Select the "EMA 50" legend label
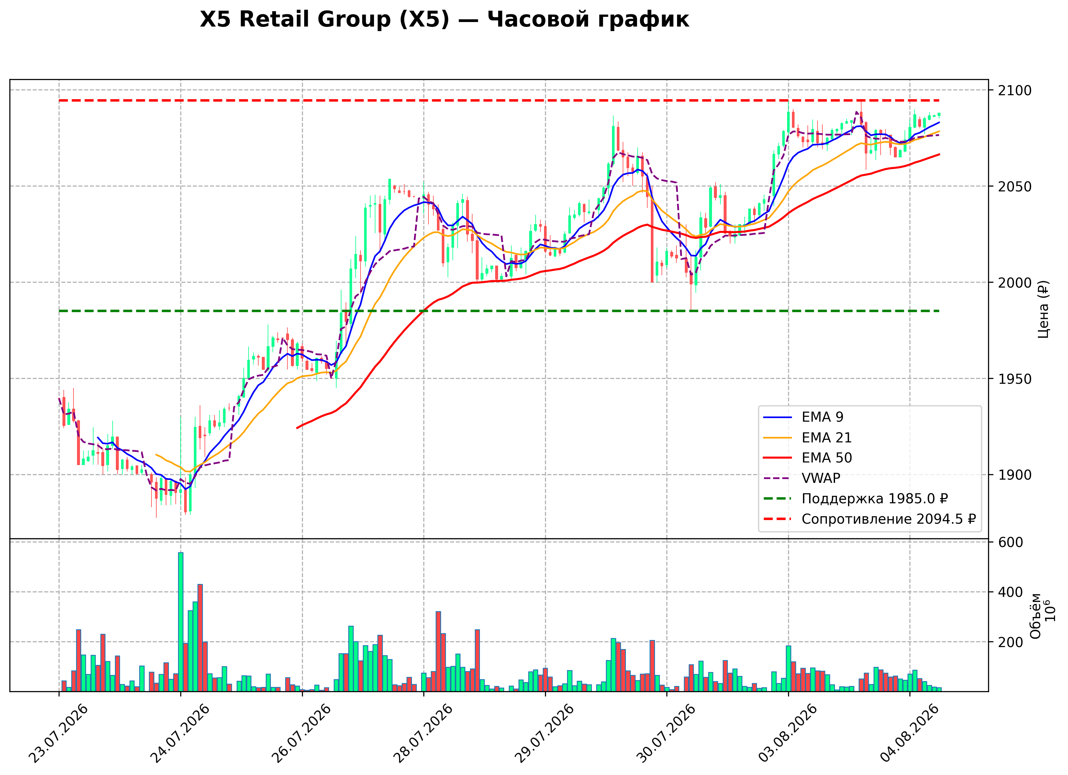Screen dimensions: 1068x775 click(827, 458)
